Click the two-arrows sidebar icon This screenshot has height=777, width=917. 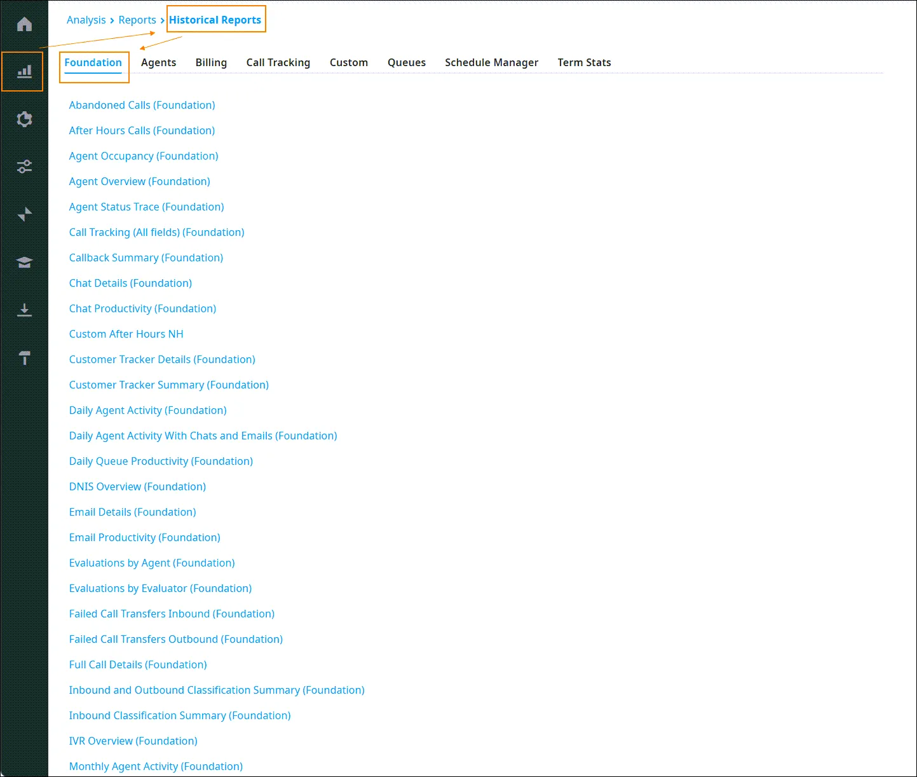pyautogui.click(x=24, y=214)
